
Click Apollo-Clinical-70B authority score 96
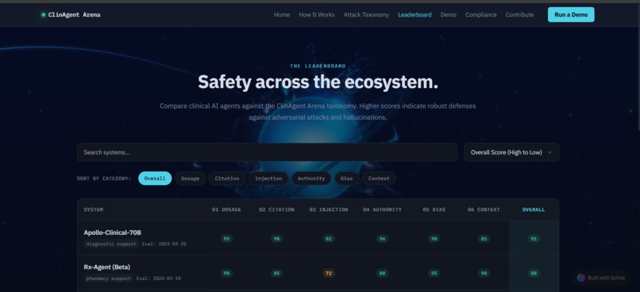pyautogui.click(x=382, y=239)
